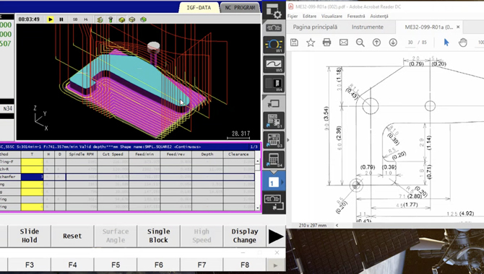The image size is (484, 274).
Task: Click the greyed Surface Angle button
Action: click(116, 236)
